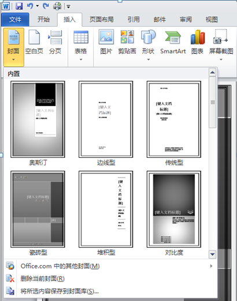This screenshot has height=301, width=237.
Task: Select 删除当前封面 menu item
Action: tap(110, 278)
